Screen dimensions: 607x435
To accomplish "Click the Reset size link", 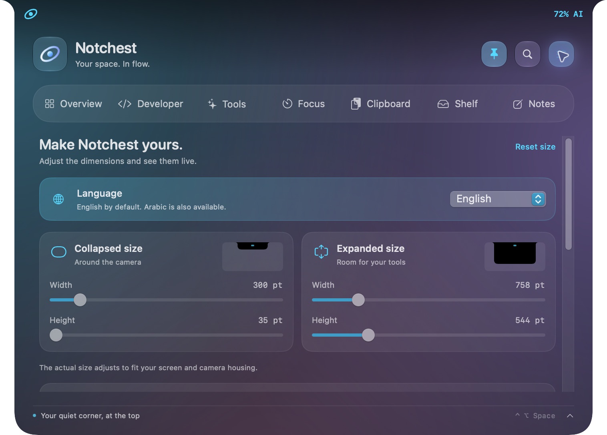I will 535,147.
